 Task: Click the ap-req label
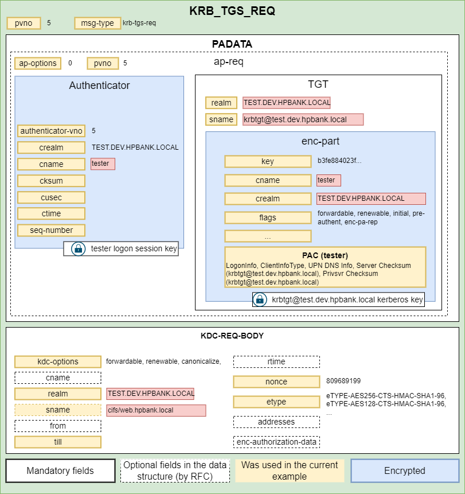[229, 61]
